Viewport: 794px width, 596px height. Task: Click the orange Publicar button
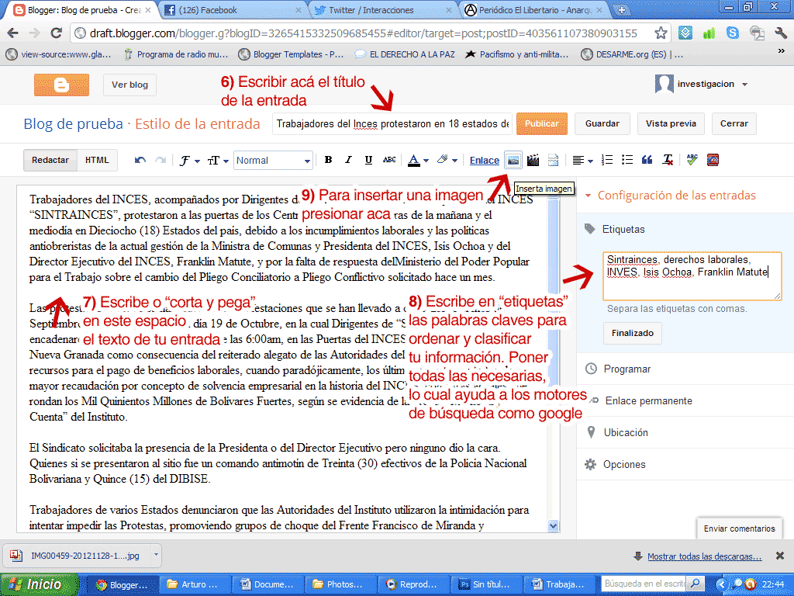pyautogui.click(x=542, y=123)
